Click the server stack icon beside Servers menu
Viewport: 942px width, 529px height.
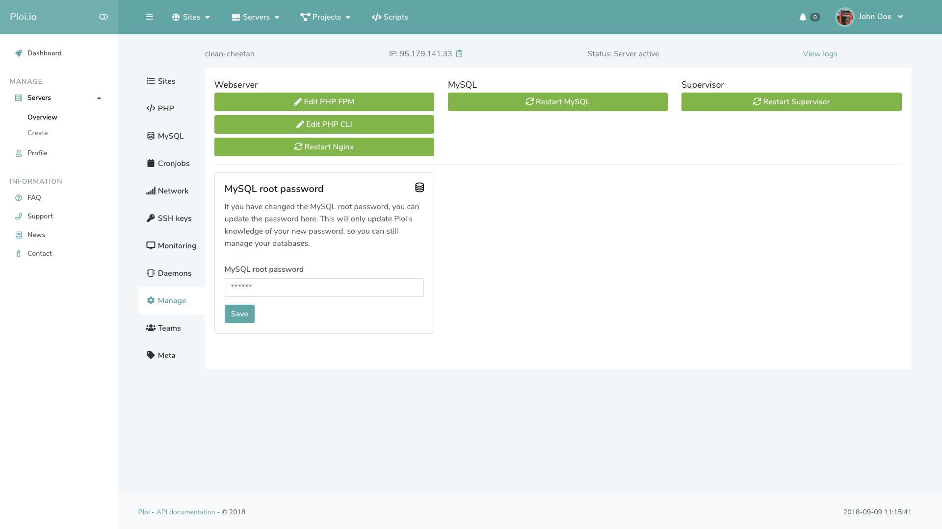(236, 17)
